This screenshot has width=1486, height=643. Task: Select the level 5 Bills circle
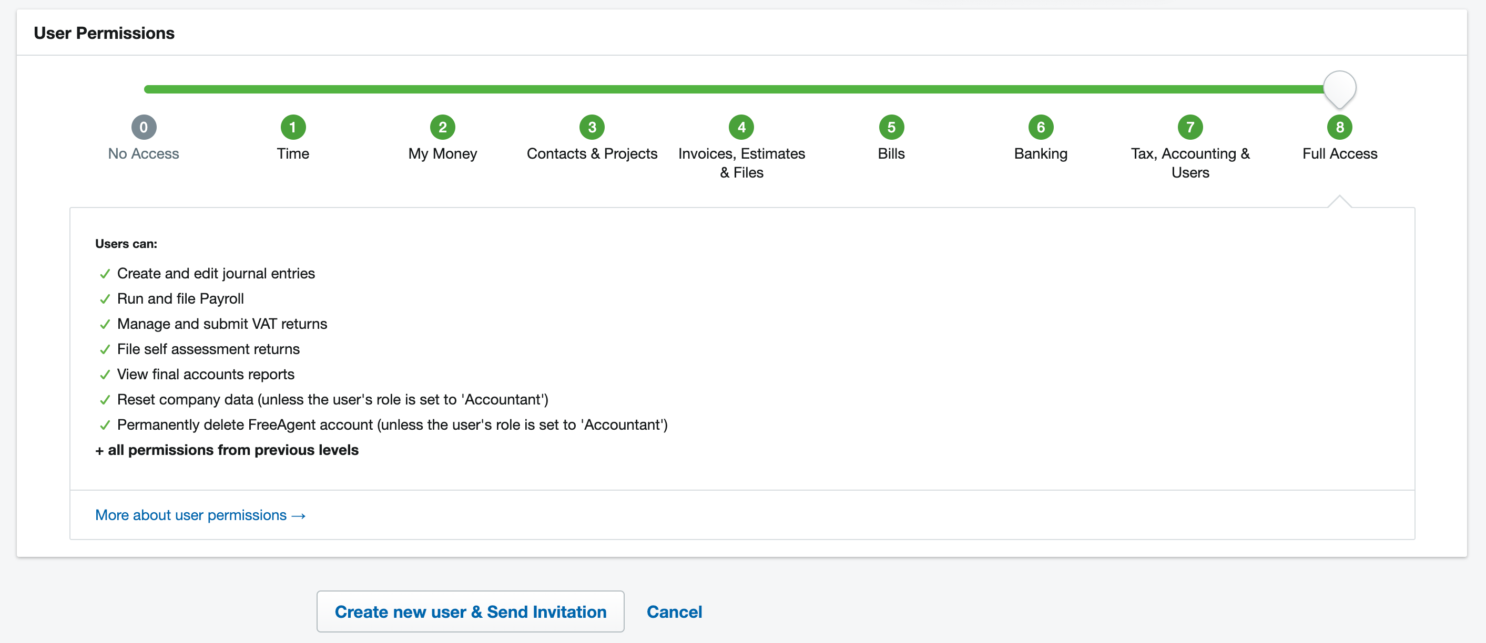[x=891, y=127]
